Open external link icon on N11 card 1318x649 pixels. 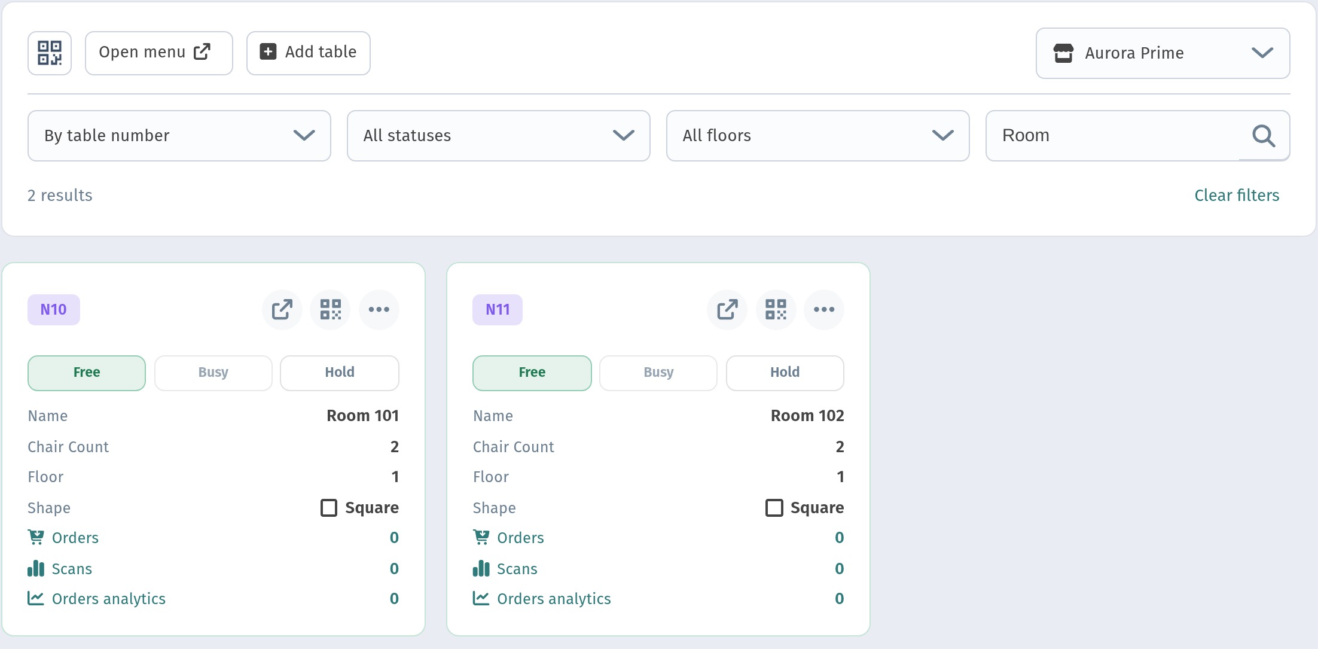727,310
